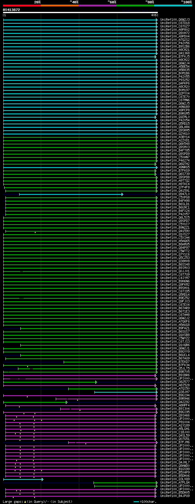195x504 pixels.
Task: Select hit UniRef100_Q4SL59
Action: coord(175,435)
